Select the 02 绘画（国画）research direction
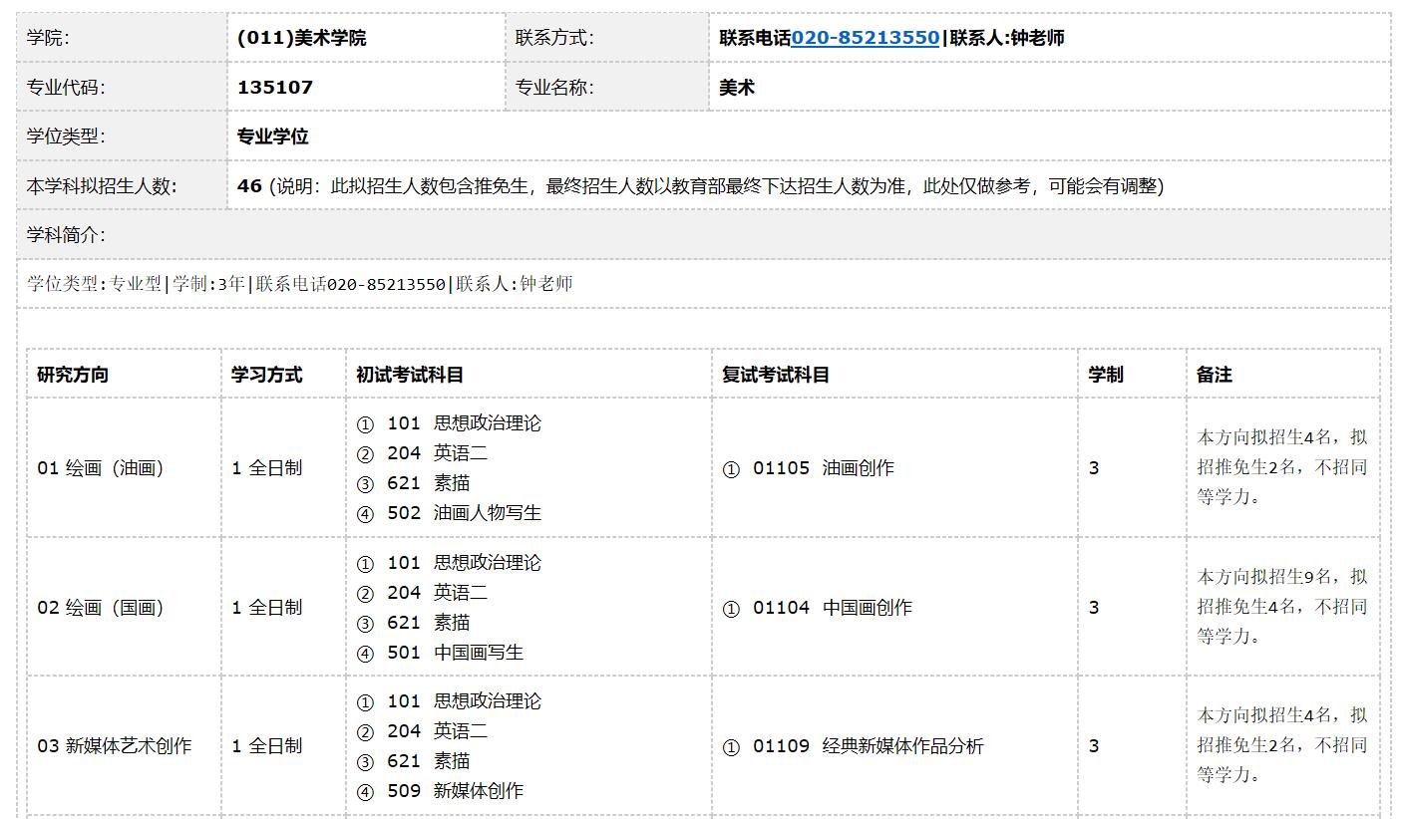1402x819 pixels. 101,608
